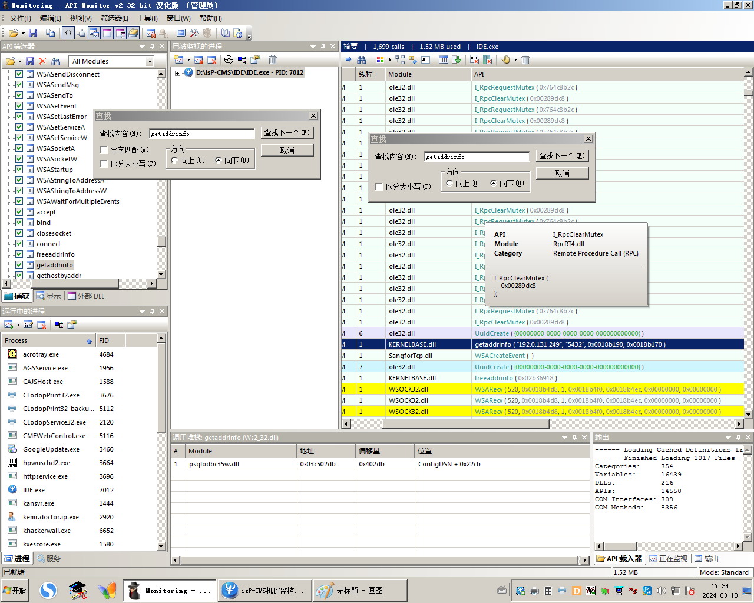Click the help book icon in toolbar

click(224, 33)
